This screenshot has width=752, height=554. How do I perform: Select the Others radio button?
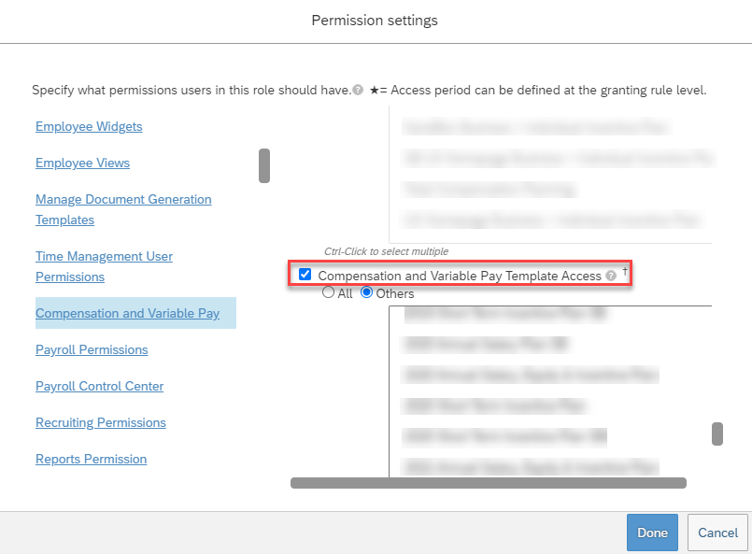point(366,292)
